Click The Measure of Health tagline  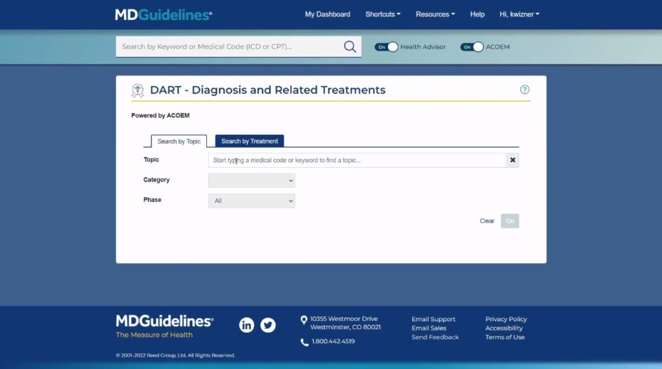pos(154,335)
